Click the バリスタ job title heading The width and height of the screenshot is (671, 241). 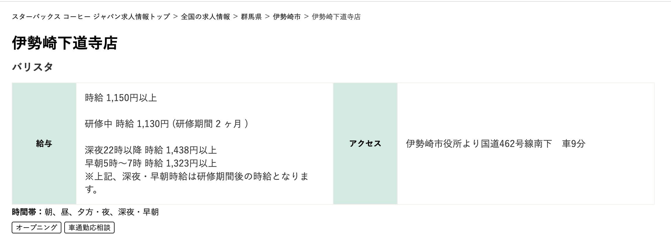[32, 67]
